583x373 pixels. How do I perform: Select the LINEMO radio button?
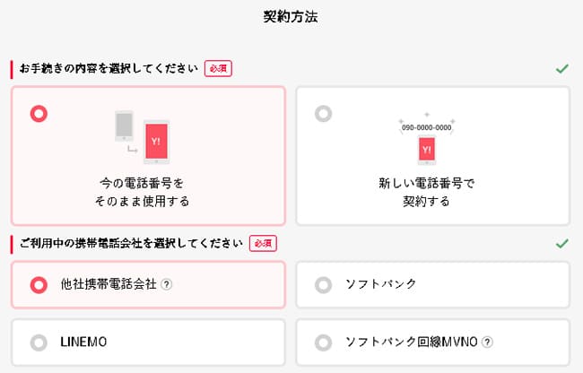[39, 342]
